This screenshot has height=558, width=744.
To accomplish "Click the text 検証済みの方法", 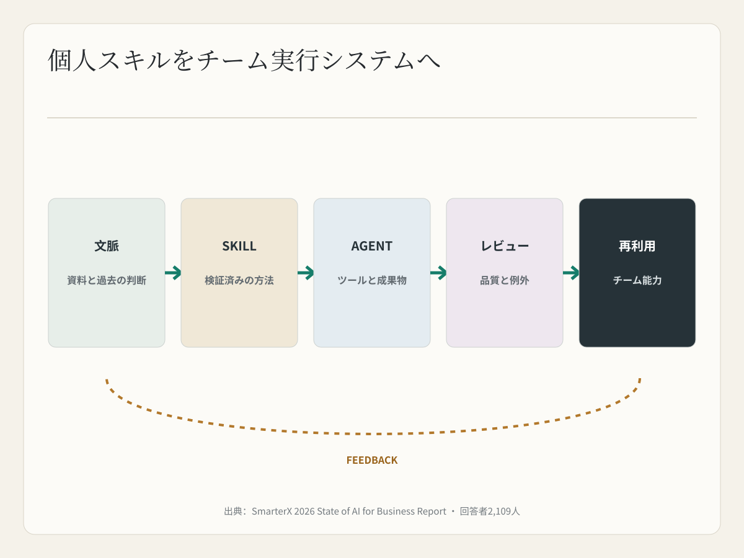I will click(x=239, y=280).
